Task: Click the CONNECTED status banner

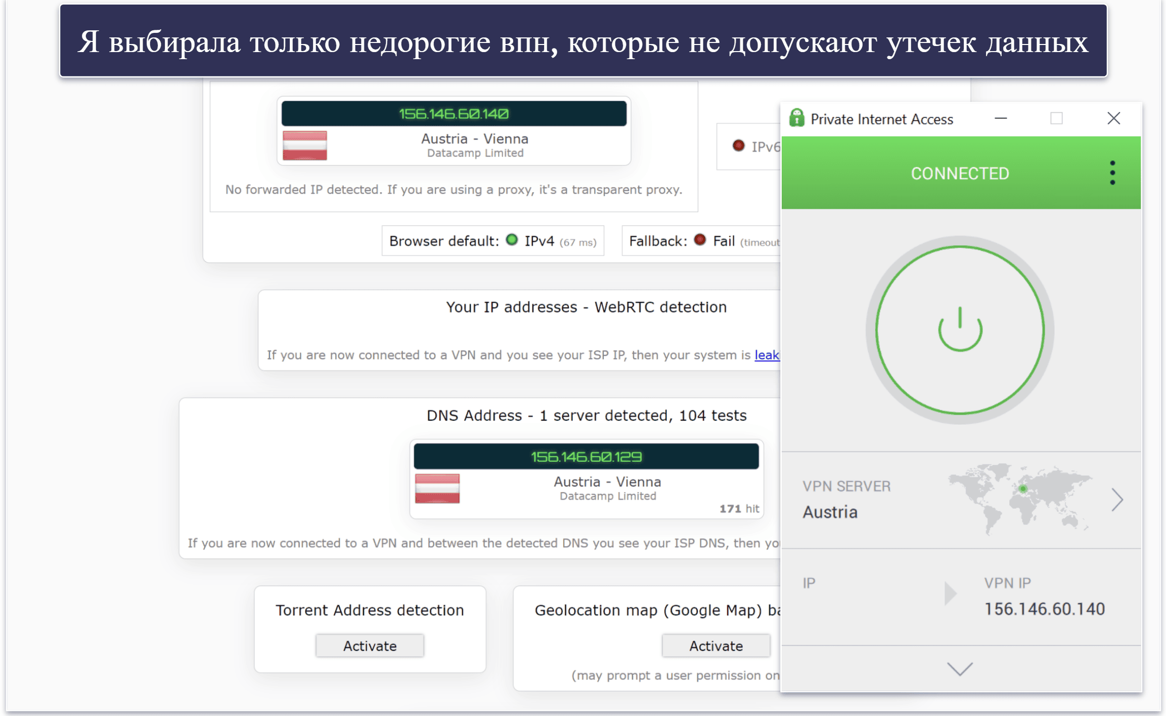Action: coord(961,173)
